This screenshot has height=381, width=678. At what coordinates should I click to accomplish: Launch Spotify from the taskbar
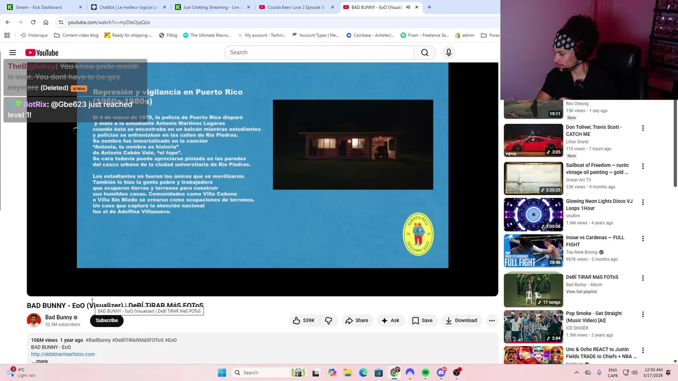(x=425, y=373)
